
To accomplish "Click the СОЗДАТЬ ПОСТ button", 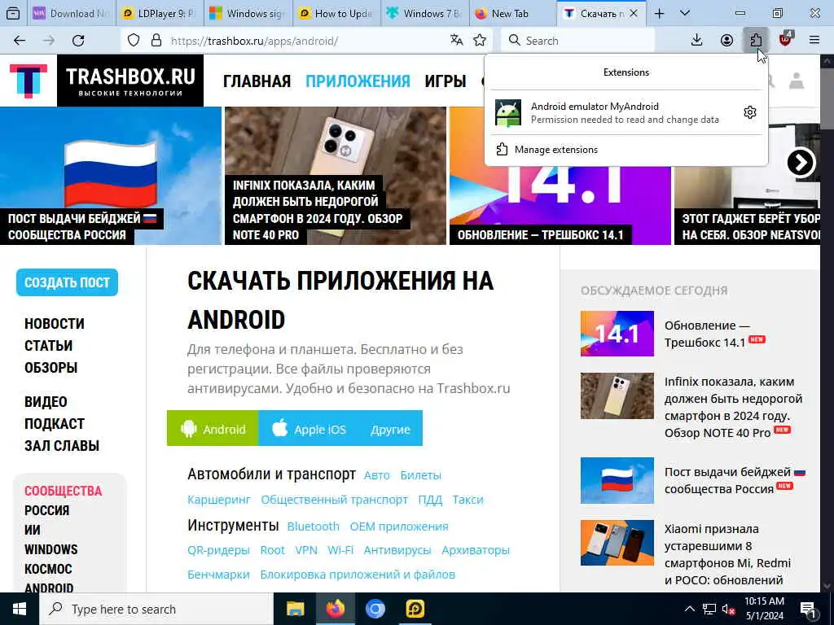I will pyautogui.click(x=67, y=282).
